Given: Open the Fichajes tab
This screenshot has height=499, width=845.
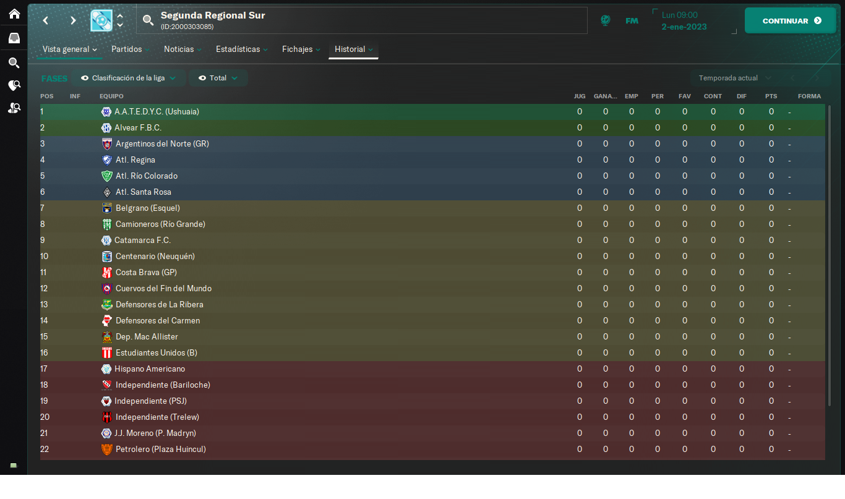Looking at the screenshot, I should tap(301, 49).
